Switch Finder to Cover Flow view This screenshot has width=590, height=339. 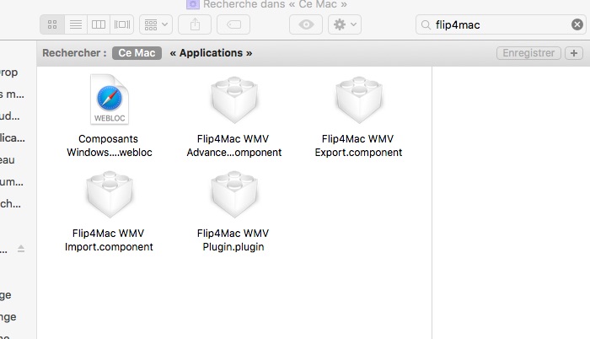point(122,24)
